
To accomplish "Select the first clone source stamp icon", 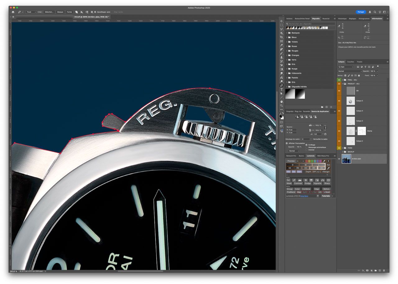I will pos(298,117).
